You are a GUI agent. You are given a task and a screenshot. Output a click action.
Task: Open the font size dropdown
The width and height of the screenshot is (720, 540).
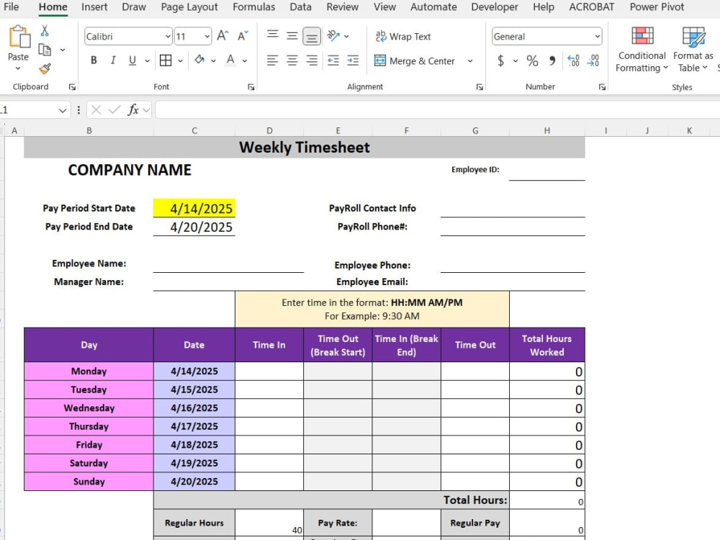207,36
